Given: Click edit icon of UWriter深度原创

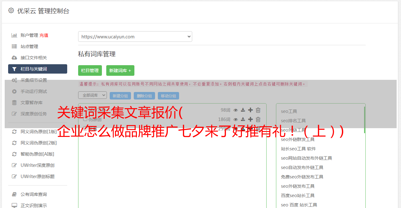Looking at the screenshot, I should (x=14, y=165).
